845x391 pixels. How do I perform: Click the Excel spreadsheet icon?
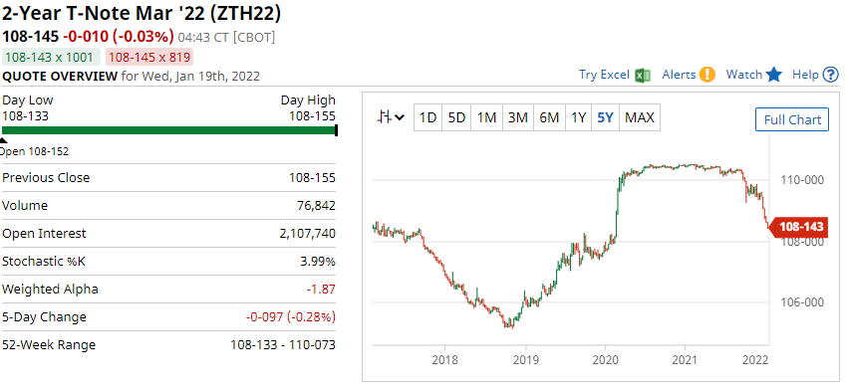643,75
